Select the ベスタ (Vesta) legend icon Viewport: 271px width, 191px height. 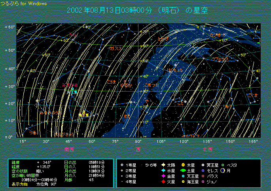pos(223,165)
